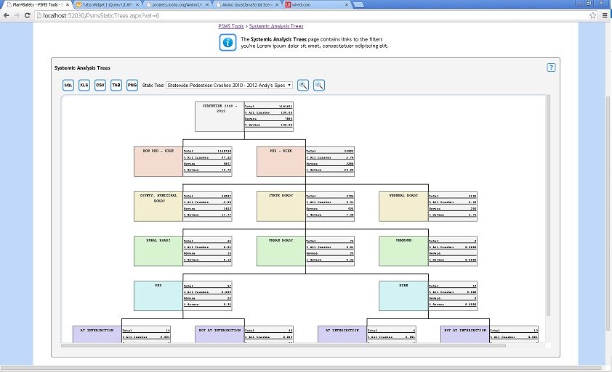Export the tree as SQL
612x372 pixels.
pyautogui.click(x=68, y=85)
